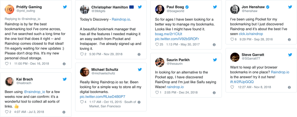
Task: Open the @thesaurin handle under Saurin Parikh
Action: click(175, 64)
